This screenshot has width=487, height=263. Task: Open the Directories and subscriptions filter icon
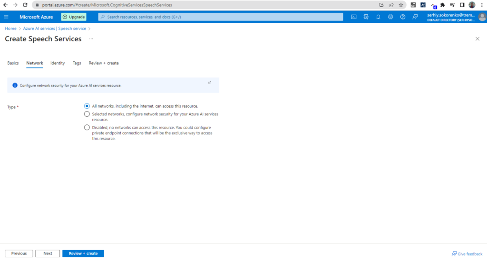(x=366, y=17)
